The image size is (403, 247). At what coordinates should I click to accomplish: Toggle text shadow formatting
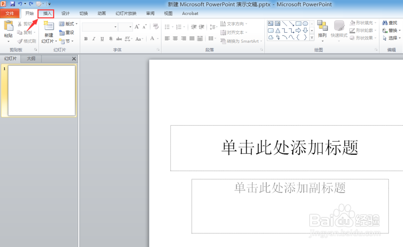tap(110, 39)
